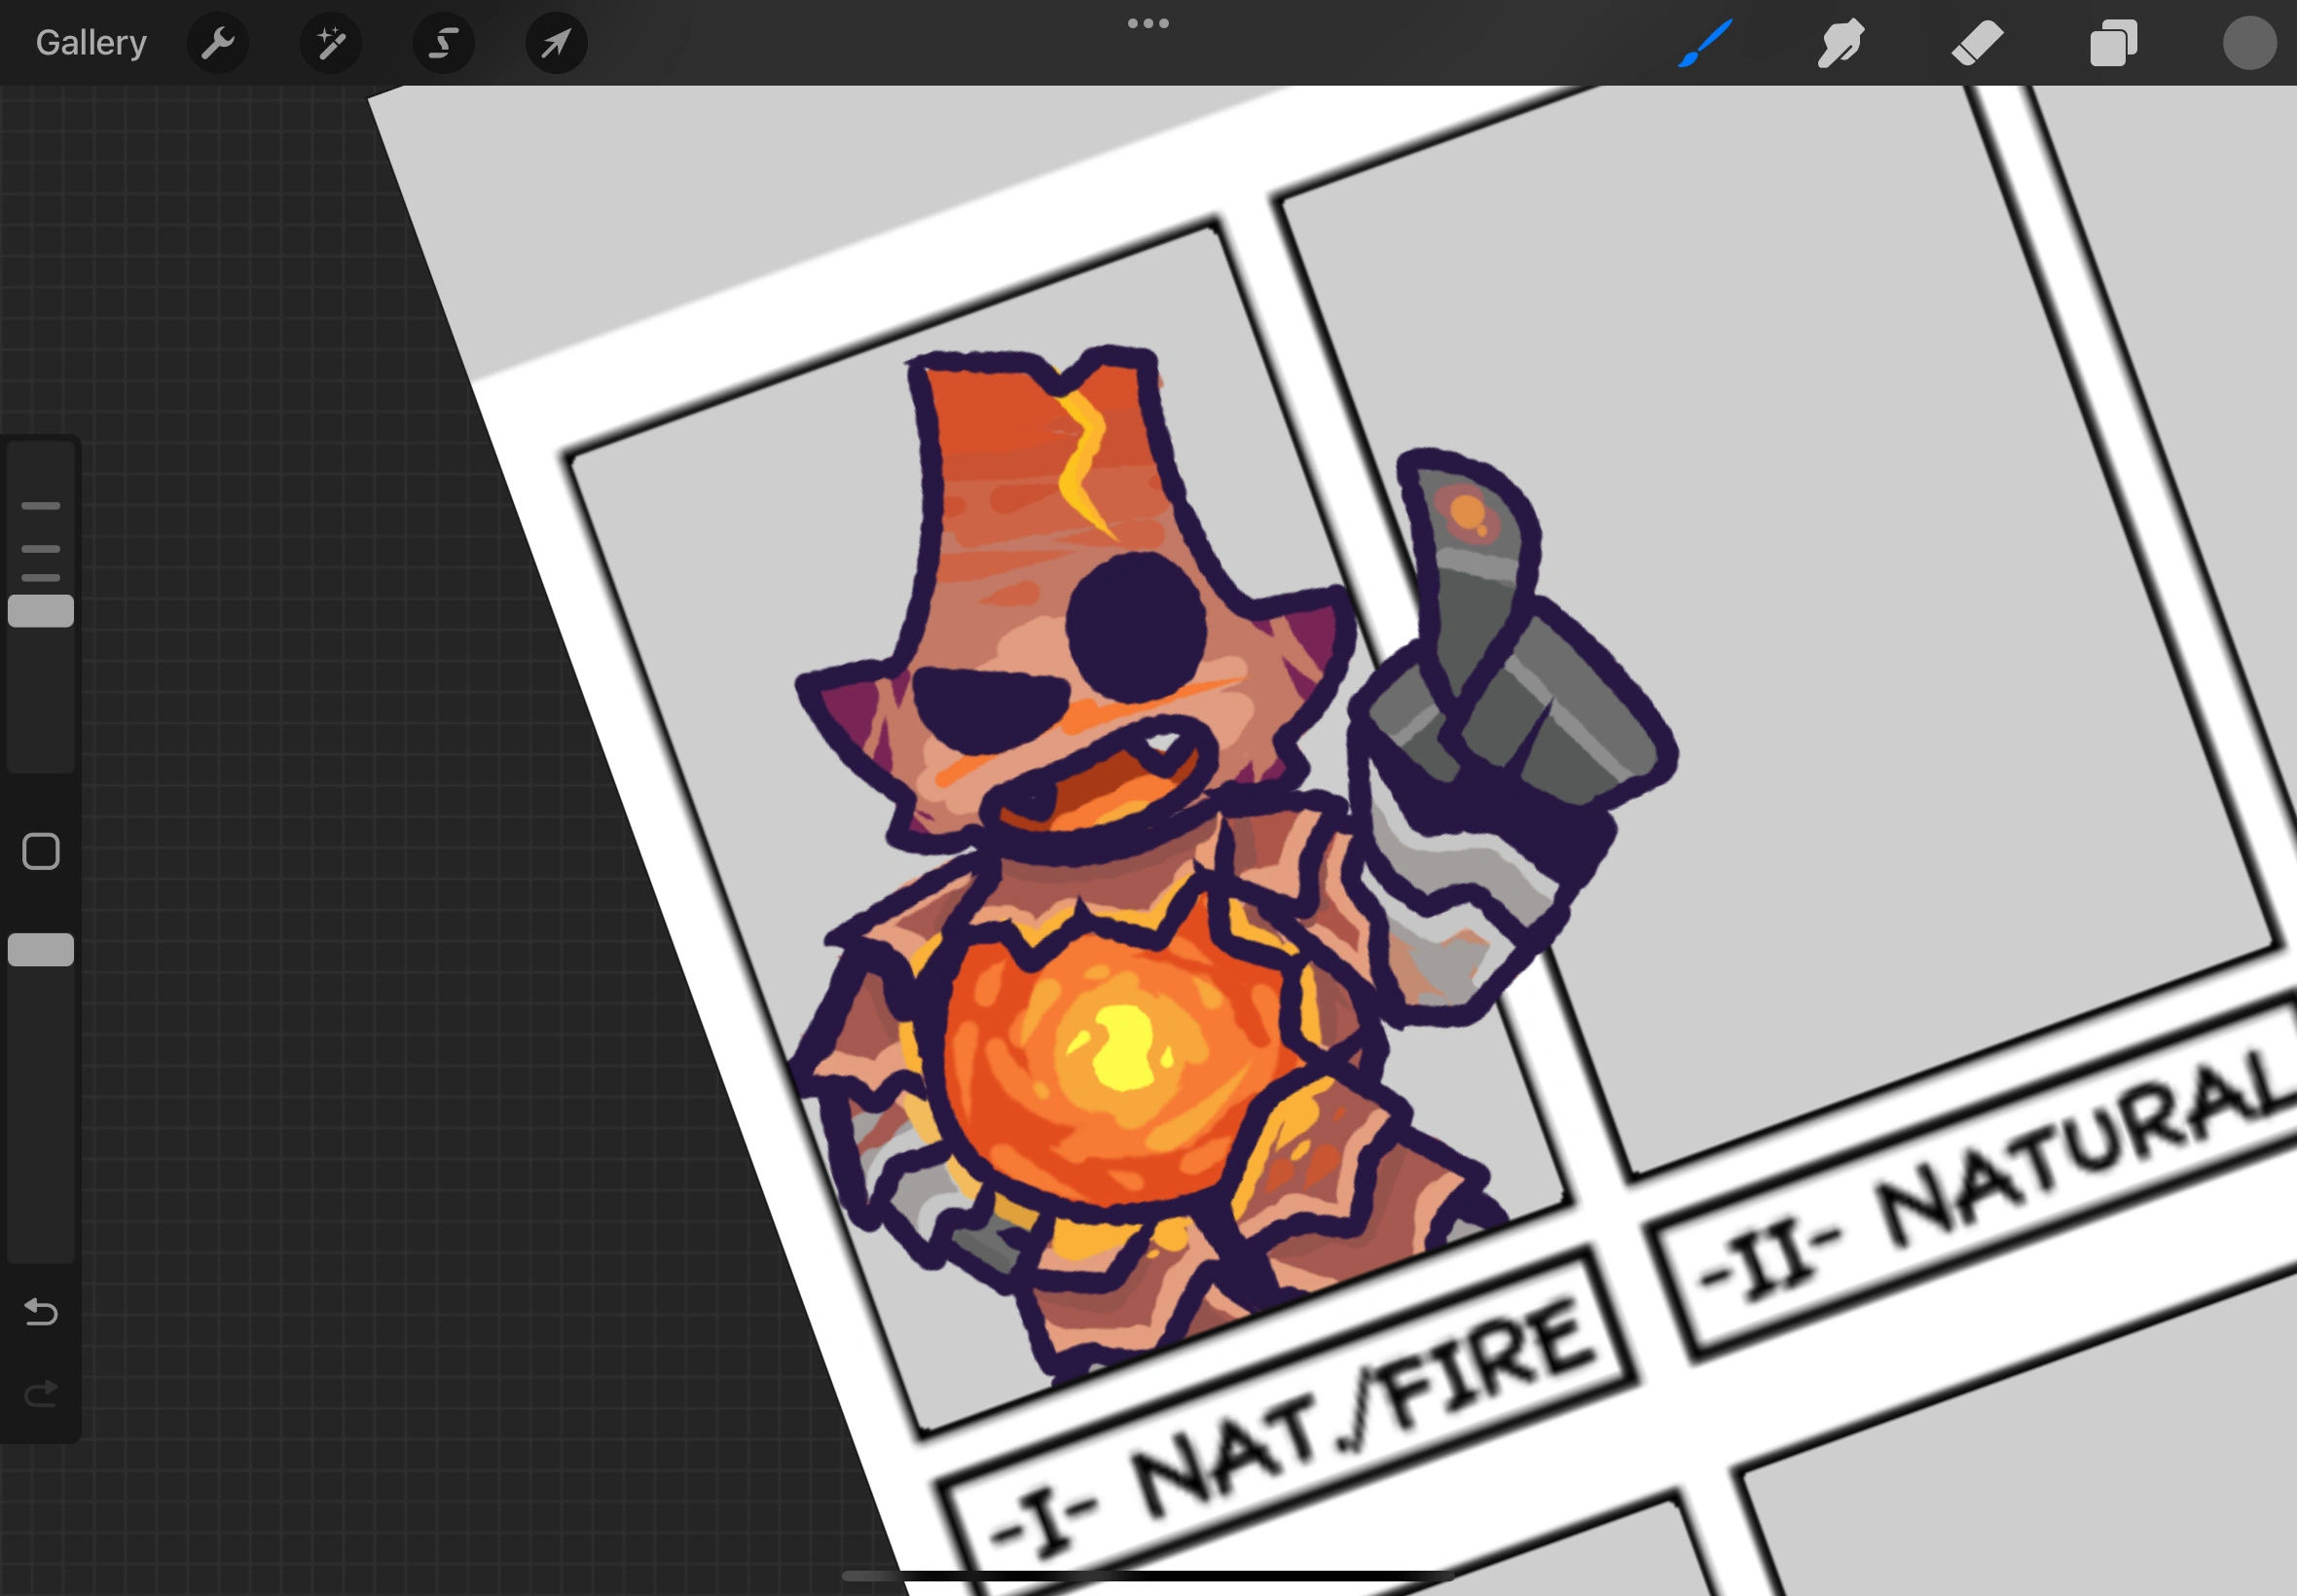The image size is (2297, 1596).
Task: Open the Actions wrench menu
Action: click(x=217, y=43)
